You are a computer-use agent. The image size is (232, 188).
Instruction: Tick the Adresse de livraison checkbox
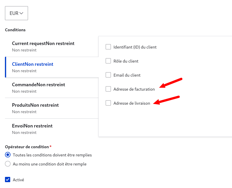(x=108, y=103)
